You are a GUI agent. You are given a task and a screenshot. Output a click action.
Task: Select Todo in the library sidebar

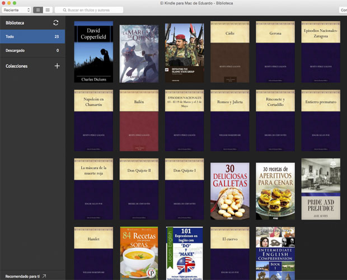(32, 36)
